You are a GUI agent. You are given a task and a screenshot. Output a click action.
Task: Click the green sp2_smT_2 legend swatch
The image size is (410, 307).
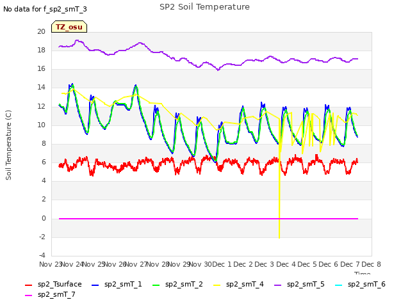click(x=156, y=285)
